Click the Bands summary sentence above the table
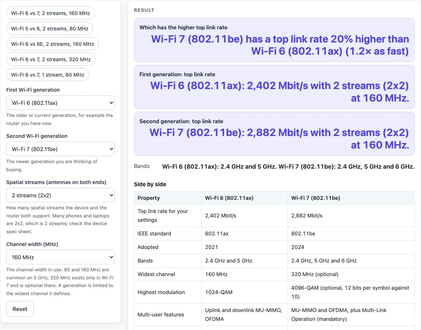 tap(288, 166)
